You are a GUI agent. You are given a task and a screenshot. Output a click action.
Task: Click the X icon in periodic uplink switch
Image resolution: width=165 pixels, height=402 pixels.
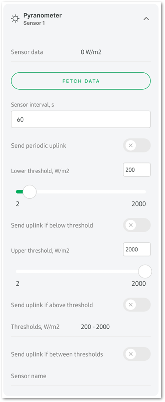[130, 146]
